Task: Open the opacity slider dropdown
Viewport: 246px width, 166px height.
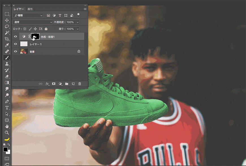Action: [77, 22]
